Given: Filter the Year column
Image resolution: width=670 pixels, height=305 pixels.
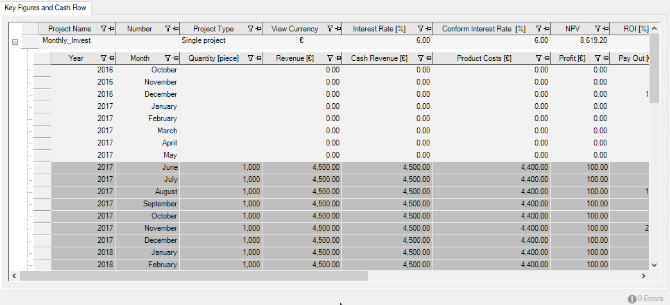Looking at the screenshot, I should 103,58.
